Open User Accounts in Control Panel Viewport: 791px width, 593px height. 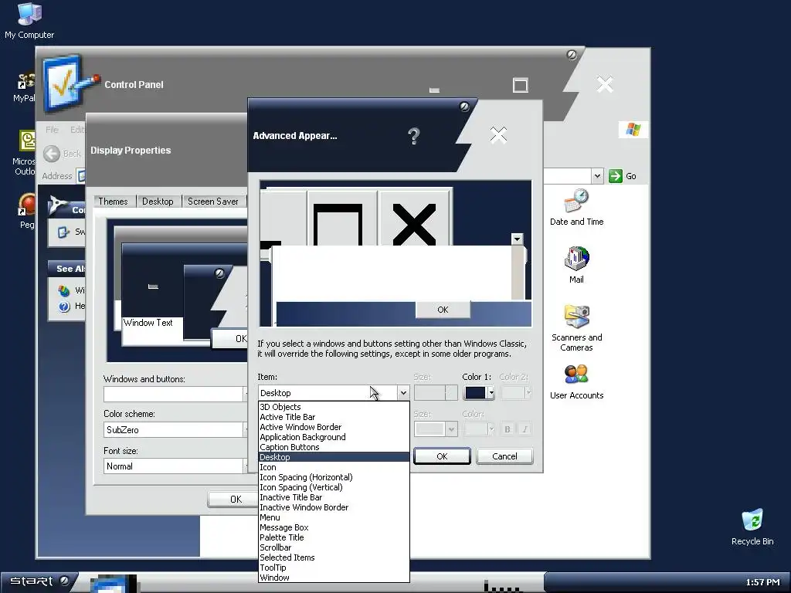[576, 381]
